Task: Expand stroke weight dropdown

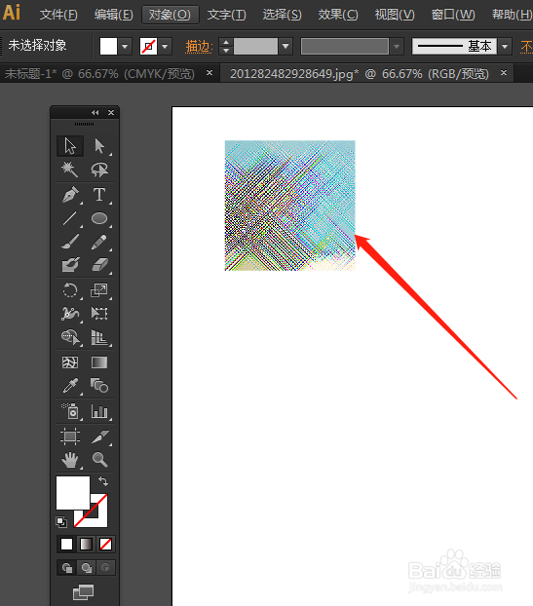Action: click(286, 47)
